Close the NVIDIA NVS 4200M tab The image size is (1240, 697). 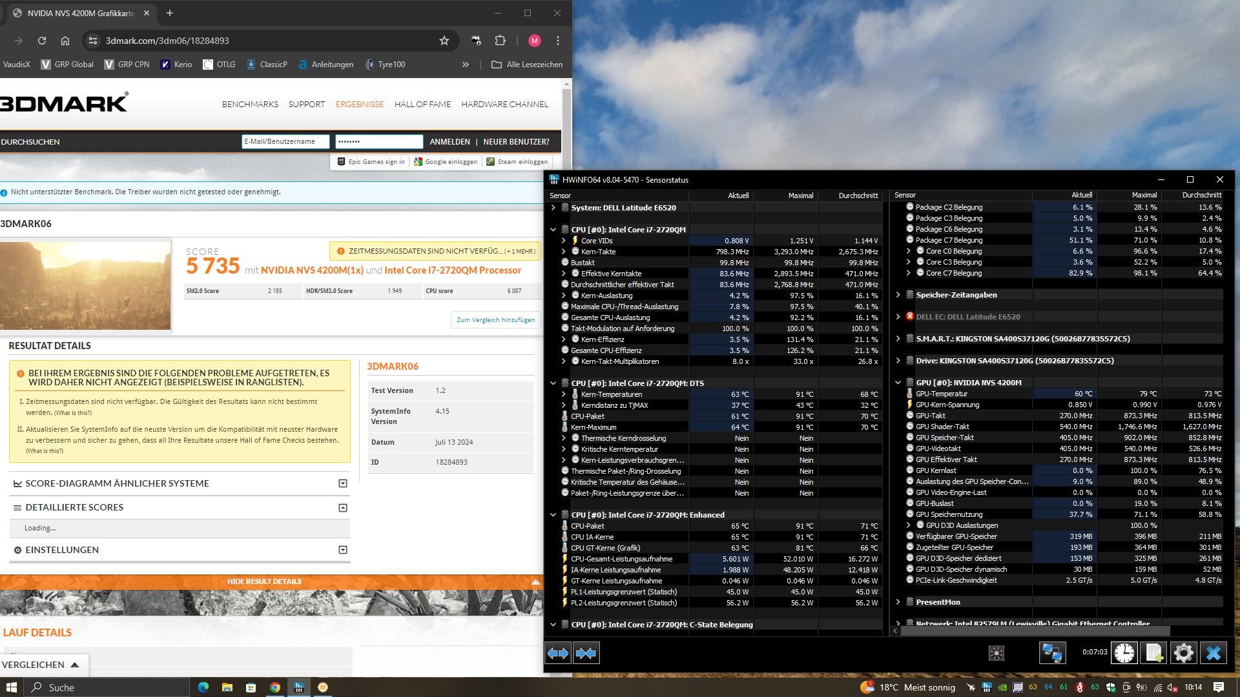pyautogui.click(x=147, y=13)
